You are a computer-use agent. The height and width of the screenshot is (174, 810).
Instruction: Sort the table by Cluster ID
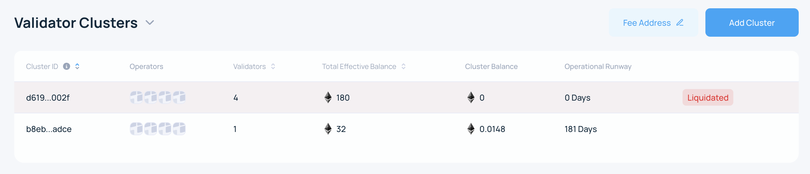77,66
